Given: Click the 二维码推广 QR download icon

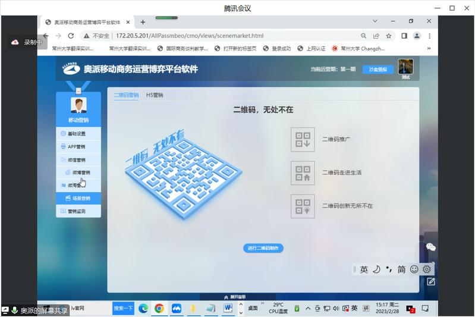Looking at the screenshot, I should point(303,139).
